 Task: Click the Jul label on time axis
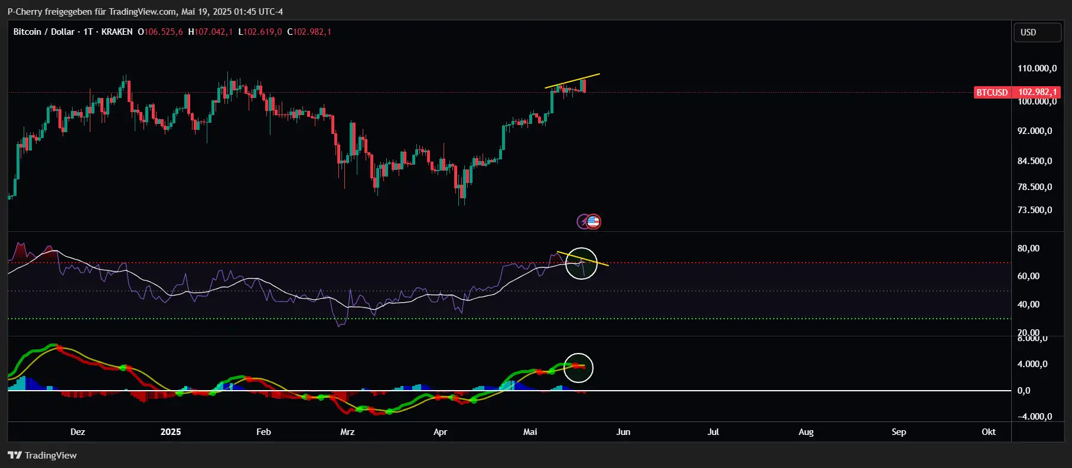(x=713, y=432)
